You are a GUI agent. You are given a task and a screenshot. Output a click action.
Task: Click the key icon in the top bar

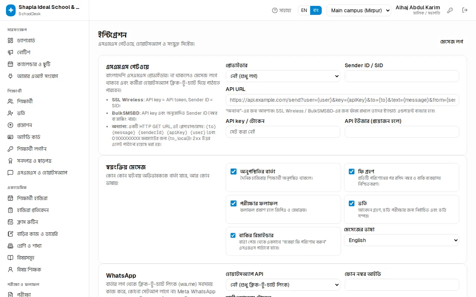click(x=450, y=10)
